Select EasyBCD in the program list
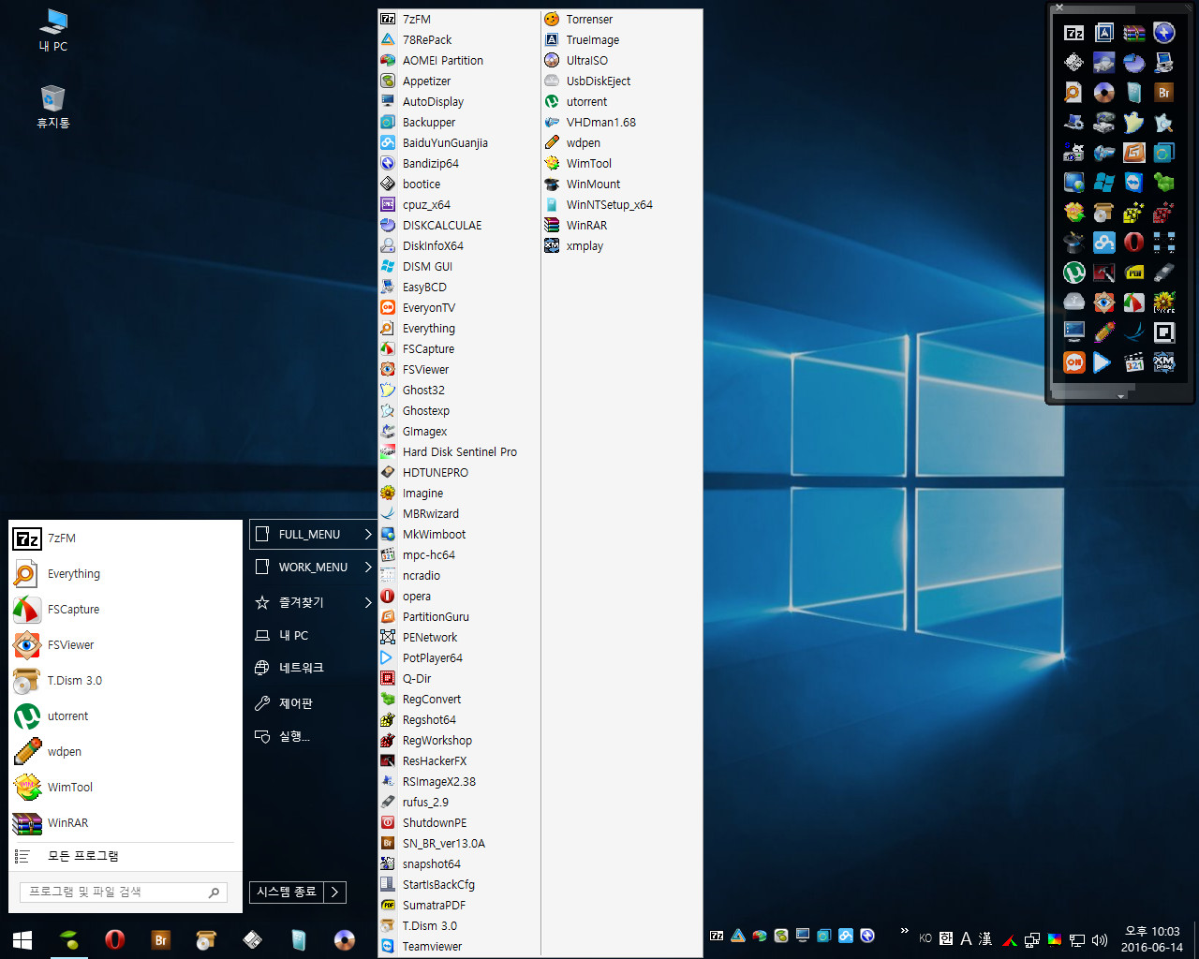1199x959 pixels. pyautogui.click(x=459, y=288)
